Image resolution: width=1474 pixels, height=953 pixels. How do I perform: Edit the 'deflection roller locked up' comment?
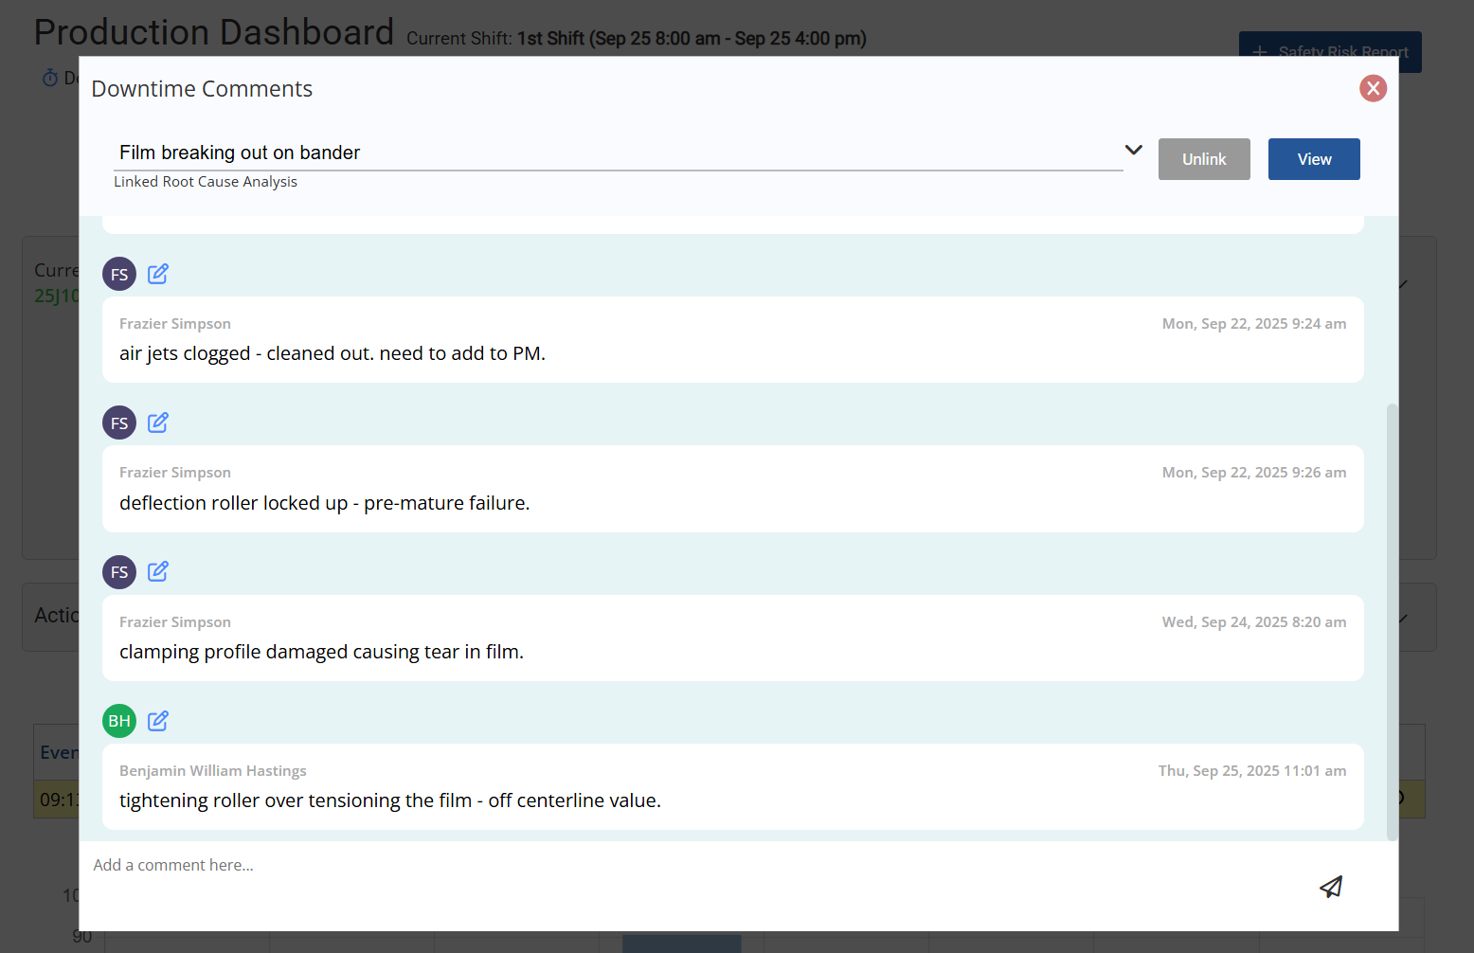click(x=158, y=423)
